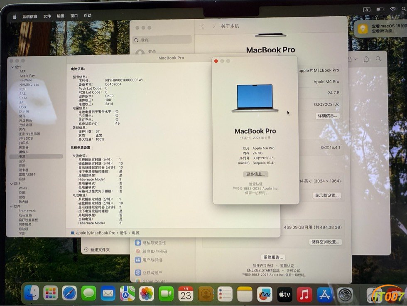This screenshot has width=407, height=306.
Task: Open 帮助 menu
Action: pos(88,15)
